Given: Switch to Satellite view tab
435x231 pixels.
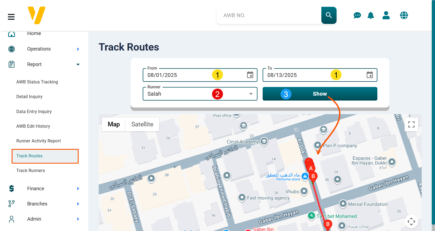Looking at the screenshot, I should 142,124.
